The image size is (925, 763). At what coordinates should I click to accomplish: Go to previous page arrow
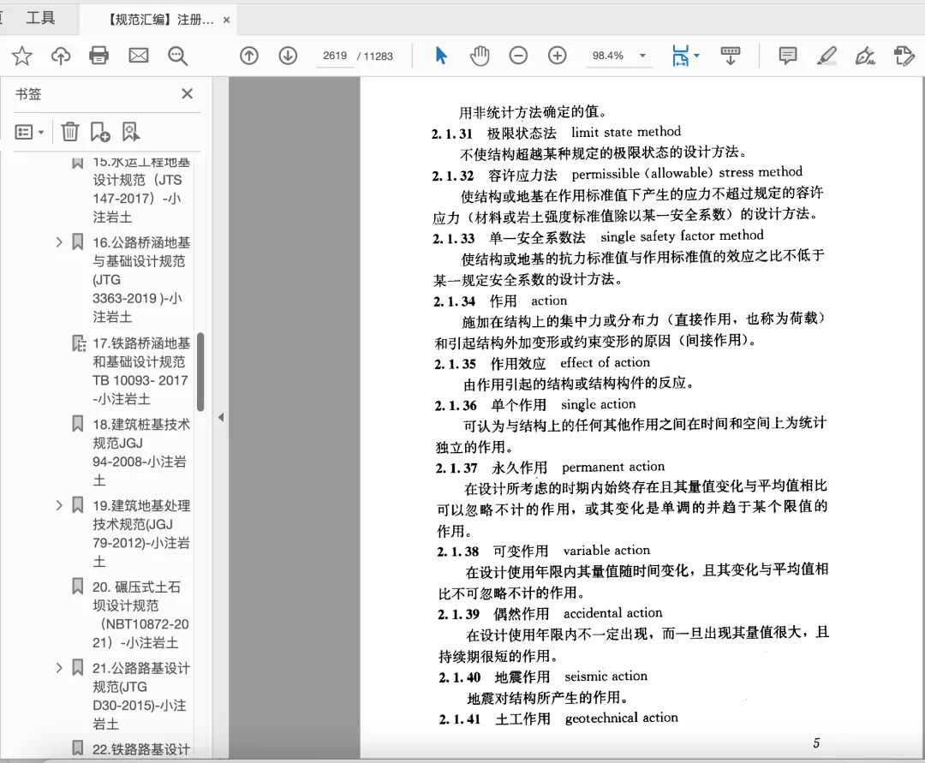[x=249, y=56]
